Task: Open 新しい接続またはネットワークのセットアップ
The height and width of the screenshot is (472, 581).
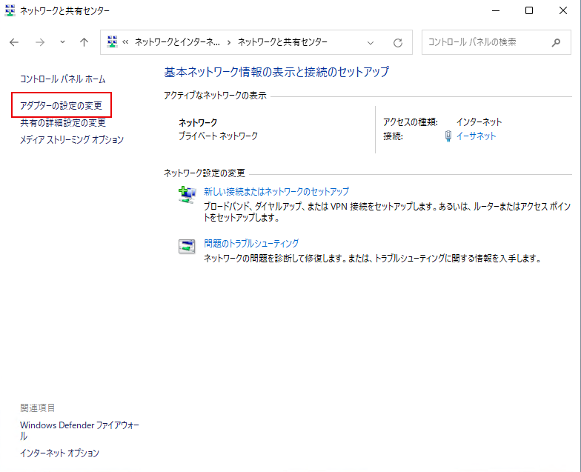Action: click(x=276, y=191)
